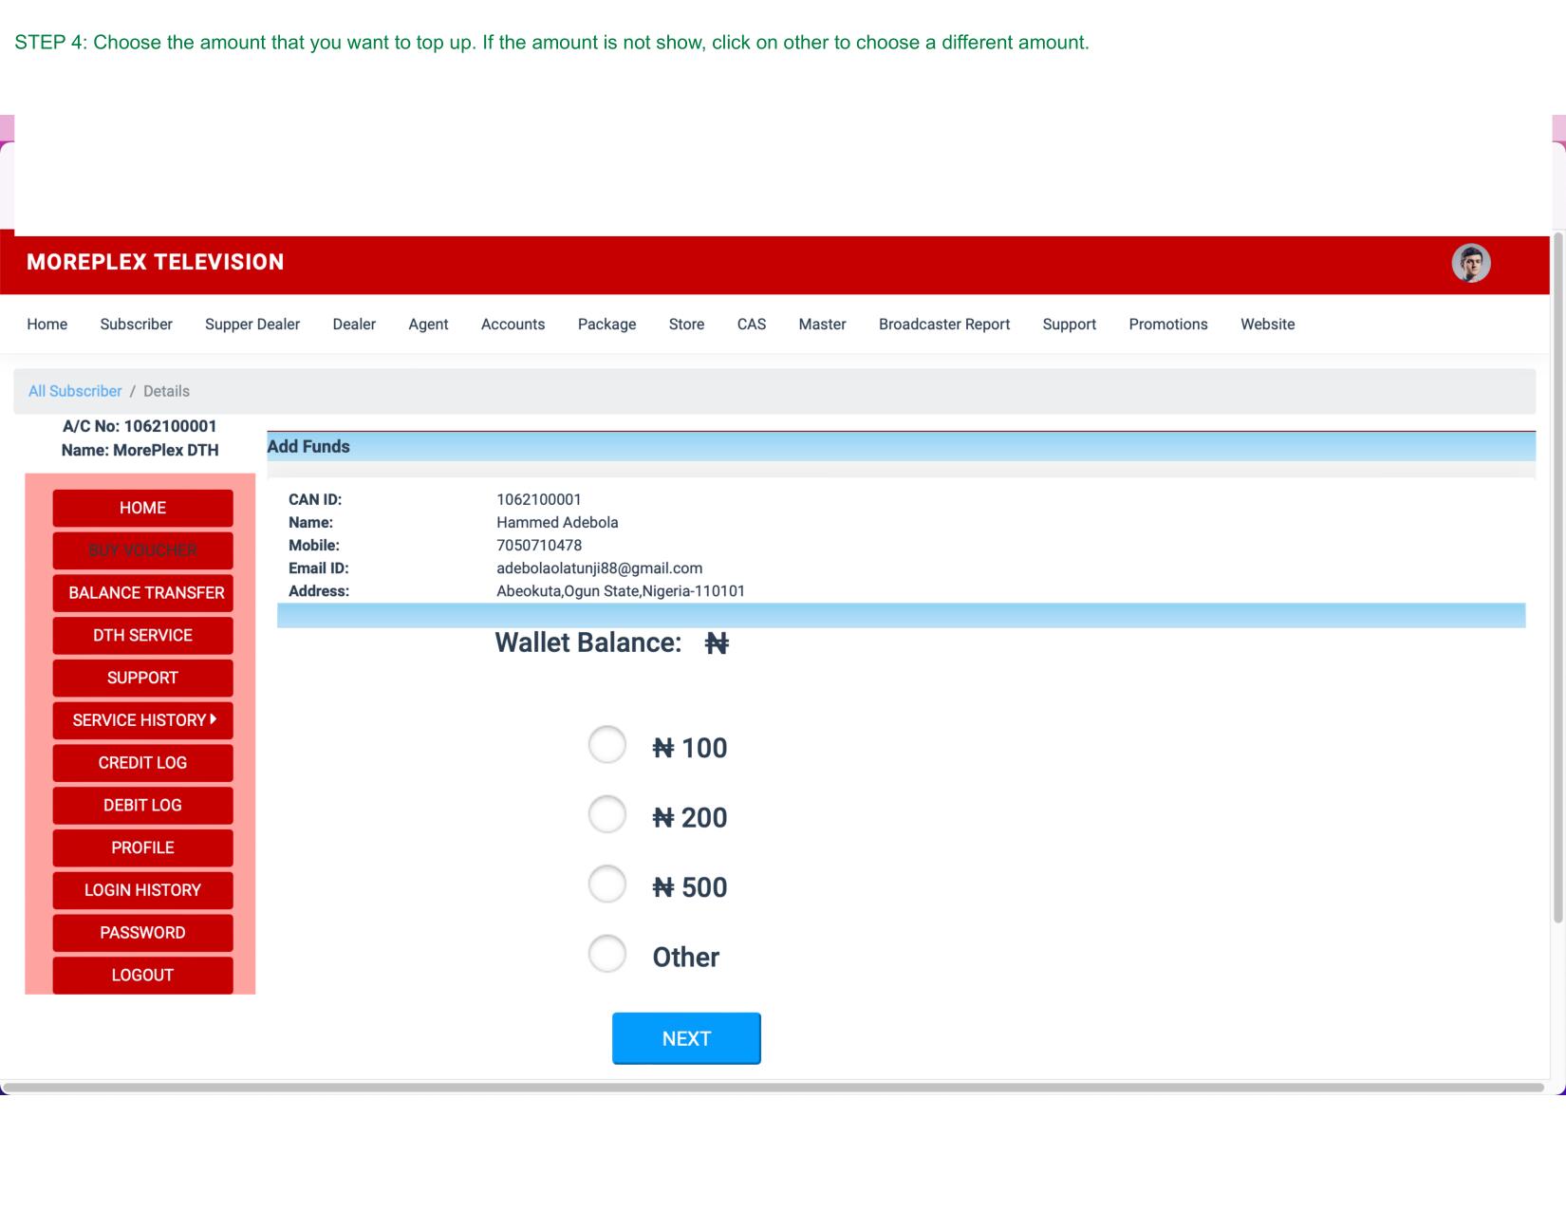Click the address Abeokuta,Ogun State text
Screen dimensions: 1566x1210
pyautogui.click(x=621, y=591)
